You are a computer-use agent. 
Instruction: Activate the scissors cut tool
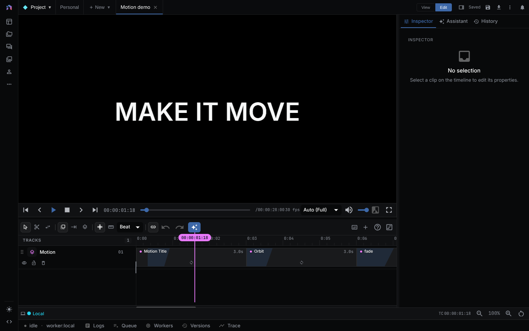37,227
